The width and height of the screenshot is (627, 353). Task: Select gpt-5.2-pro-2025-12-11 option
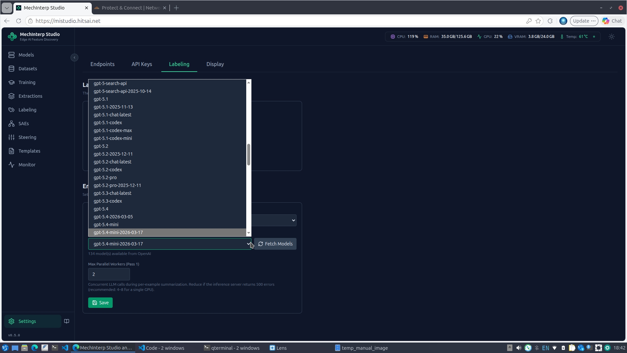[167, 185]
